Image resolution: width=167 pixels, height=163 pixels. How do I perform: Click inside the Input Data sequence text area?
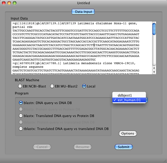(81, 48)
